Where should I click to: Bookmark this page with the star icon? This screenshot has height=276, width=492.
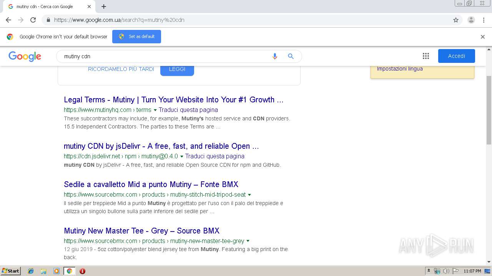[456, 20]
